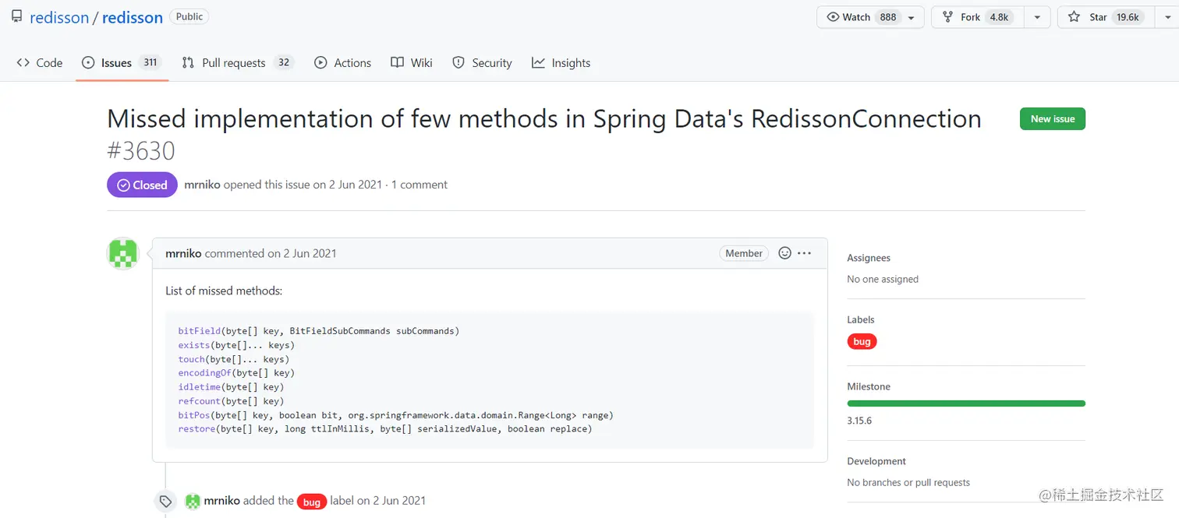Click the green milestone progress bar

point(966,403)
